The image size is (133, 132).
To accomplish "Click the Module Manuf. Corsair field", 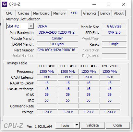I will (57, 38).
